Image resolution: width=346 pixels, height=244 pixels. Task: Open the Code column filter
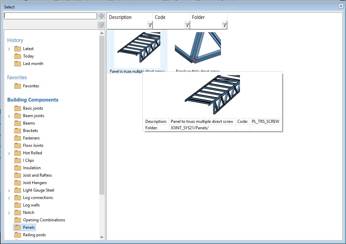(187, 25)
